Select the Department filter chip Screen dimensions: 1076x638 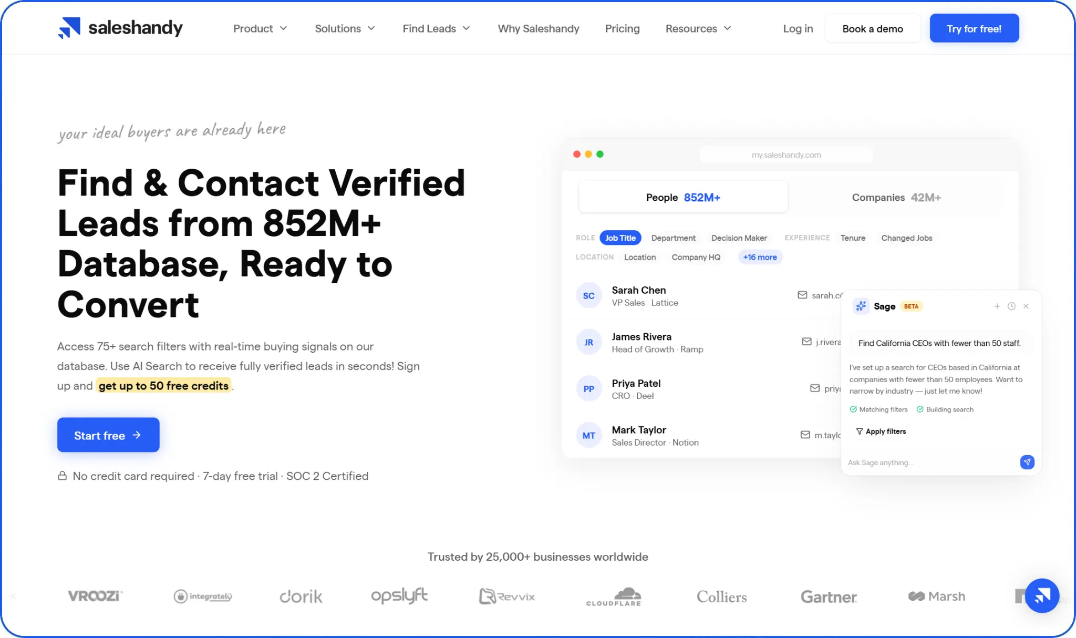click(673, 238)
